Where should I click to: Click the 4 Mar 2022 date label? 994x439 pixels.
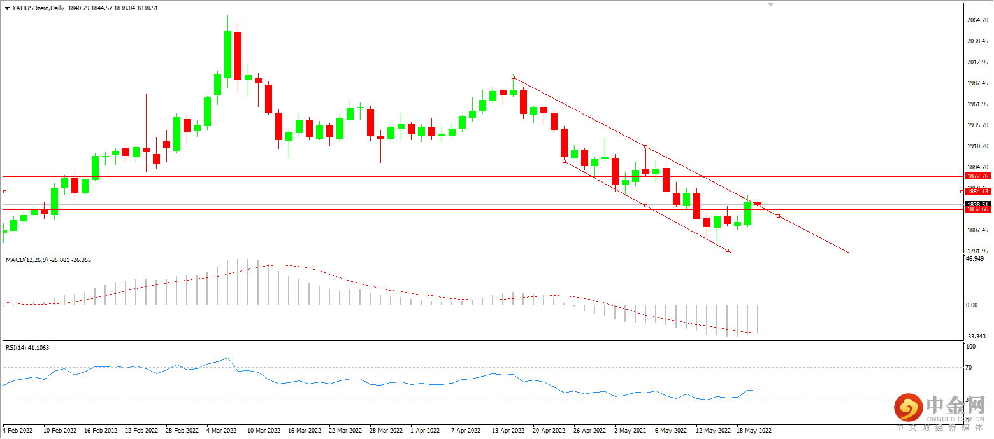click(223, 431)
